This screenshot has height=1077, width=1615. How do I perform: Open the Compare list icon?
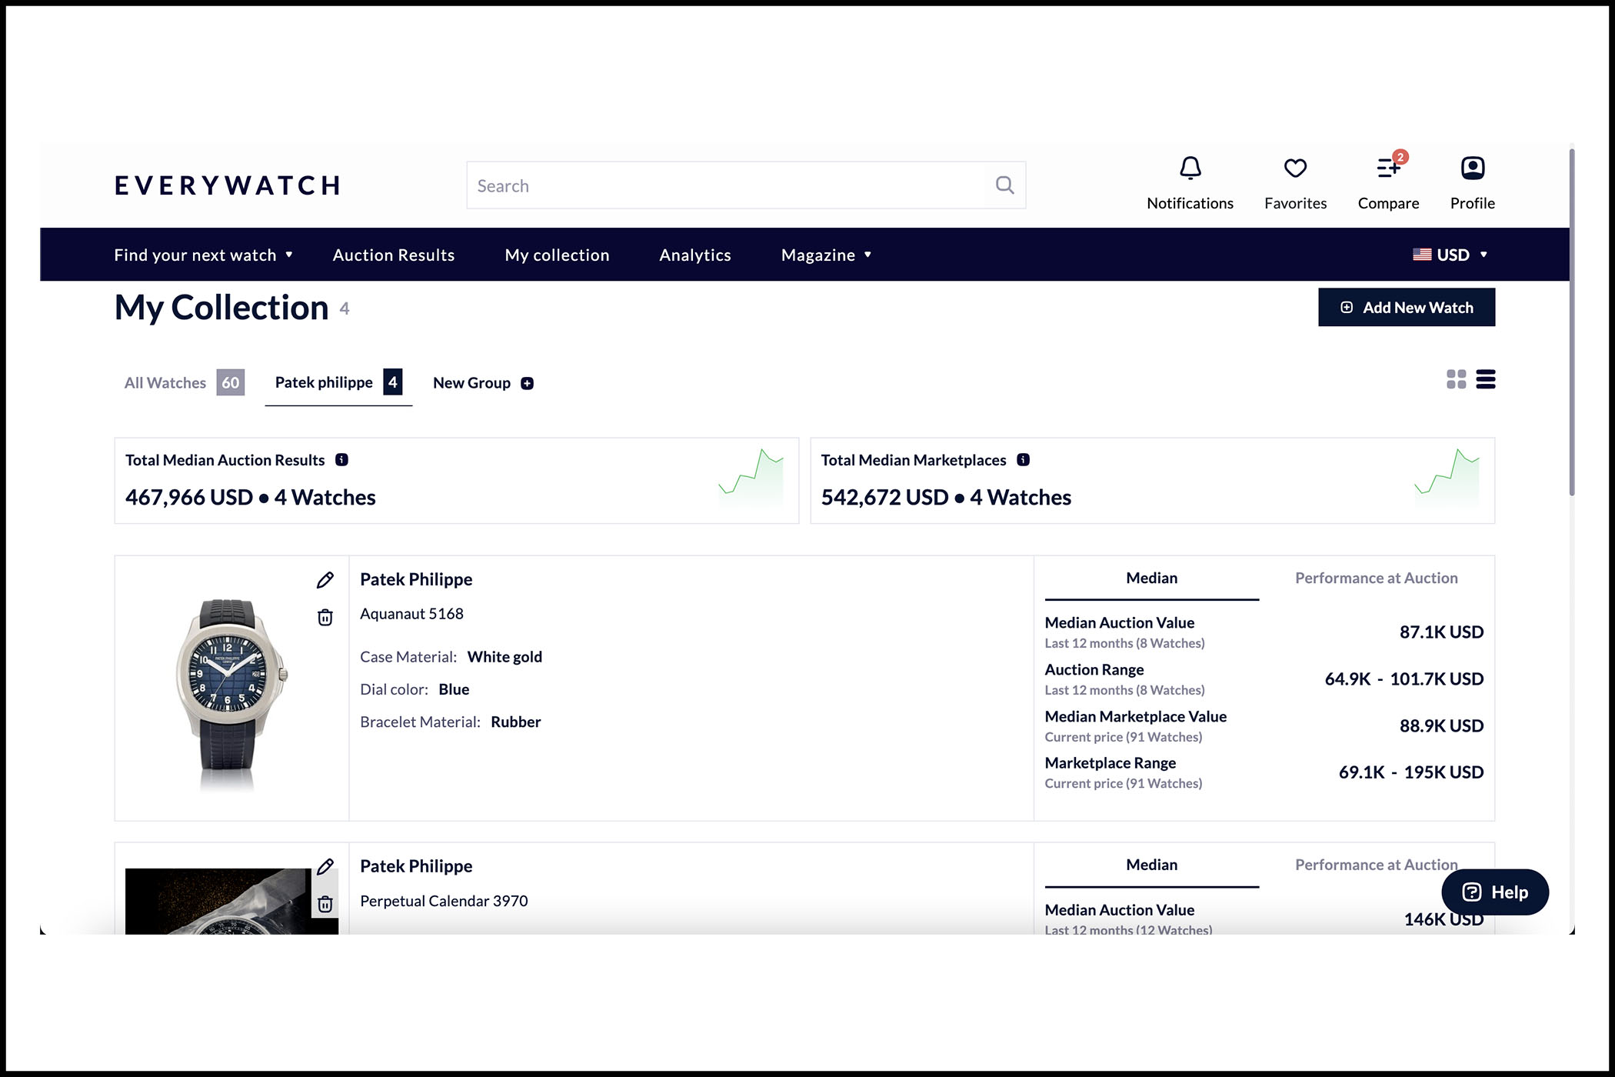(x=1388, y=168)
